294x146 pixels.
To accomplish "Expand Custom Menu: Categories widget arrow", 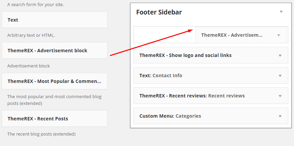I will tap(280, 116).
